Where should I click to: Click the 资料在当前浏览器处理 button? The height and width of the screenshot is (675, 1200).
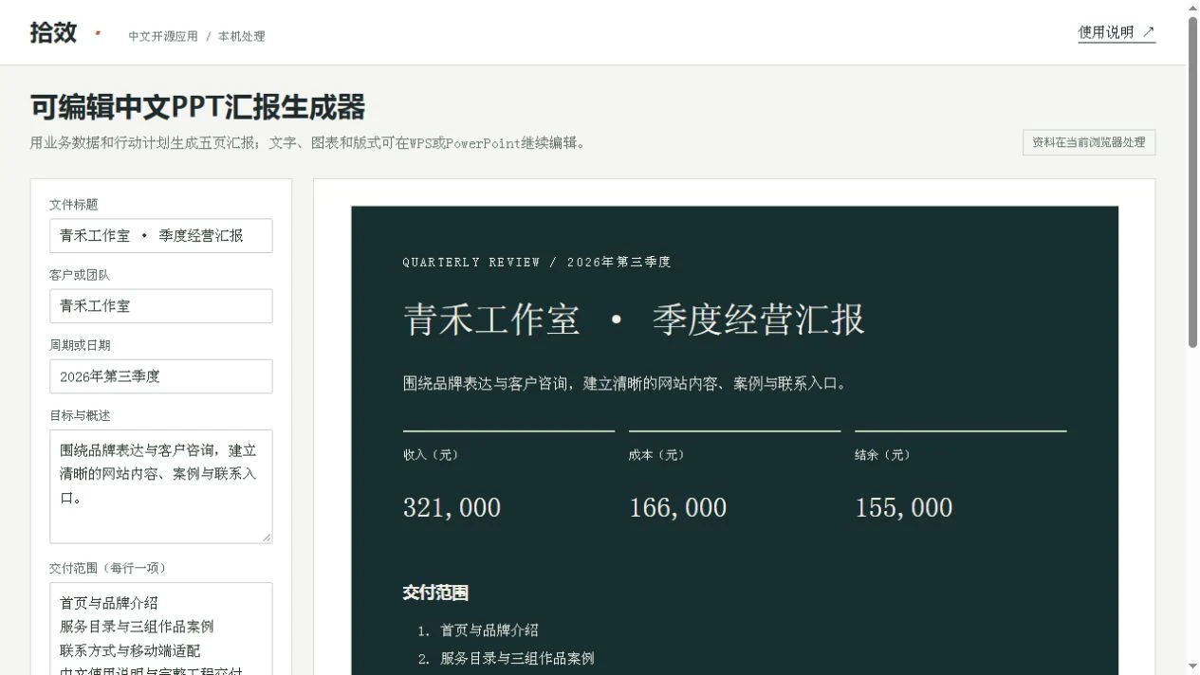click(1089, 142)
